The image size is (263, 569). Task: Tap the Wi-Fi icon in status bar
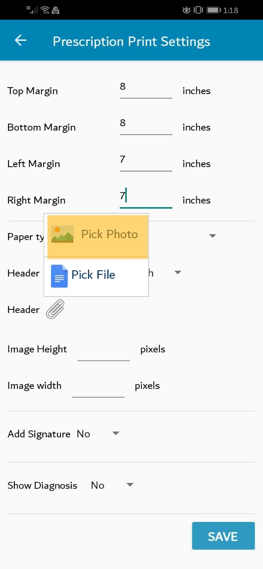(x=45, y=9)
